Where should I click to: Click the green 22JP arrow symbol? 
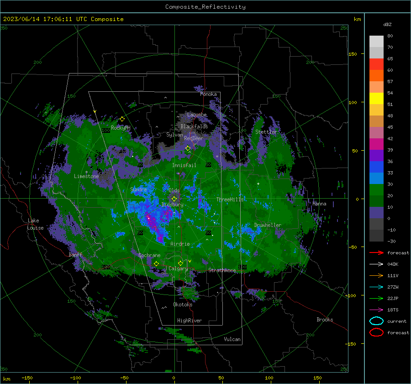point(376,298)
